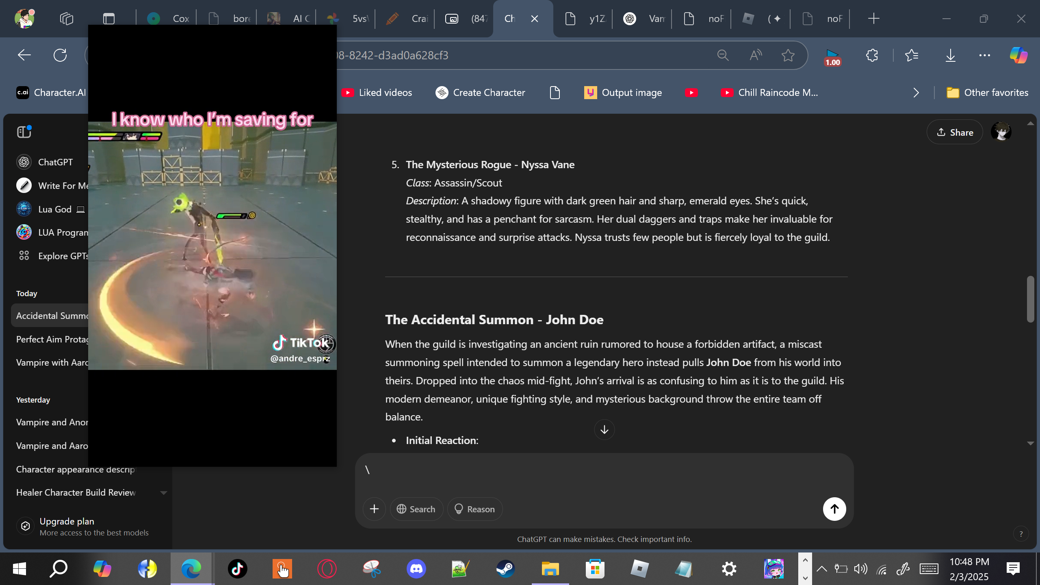
Task: Jump to bottom of conversation arrow
Action: pos(604,429)
